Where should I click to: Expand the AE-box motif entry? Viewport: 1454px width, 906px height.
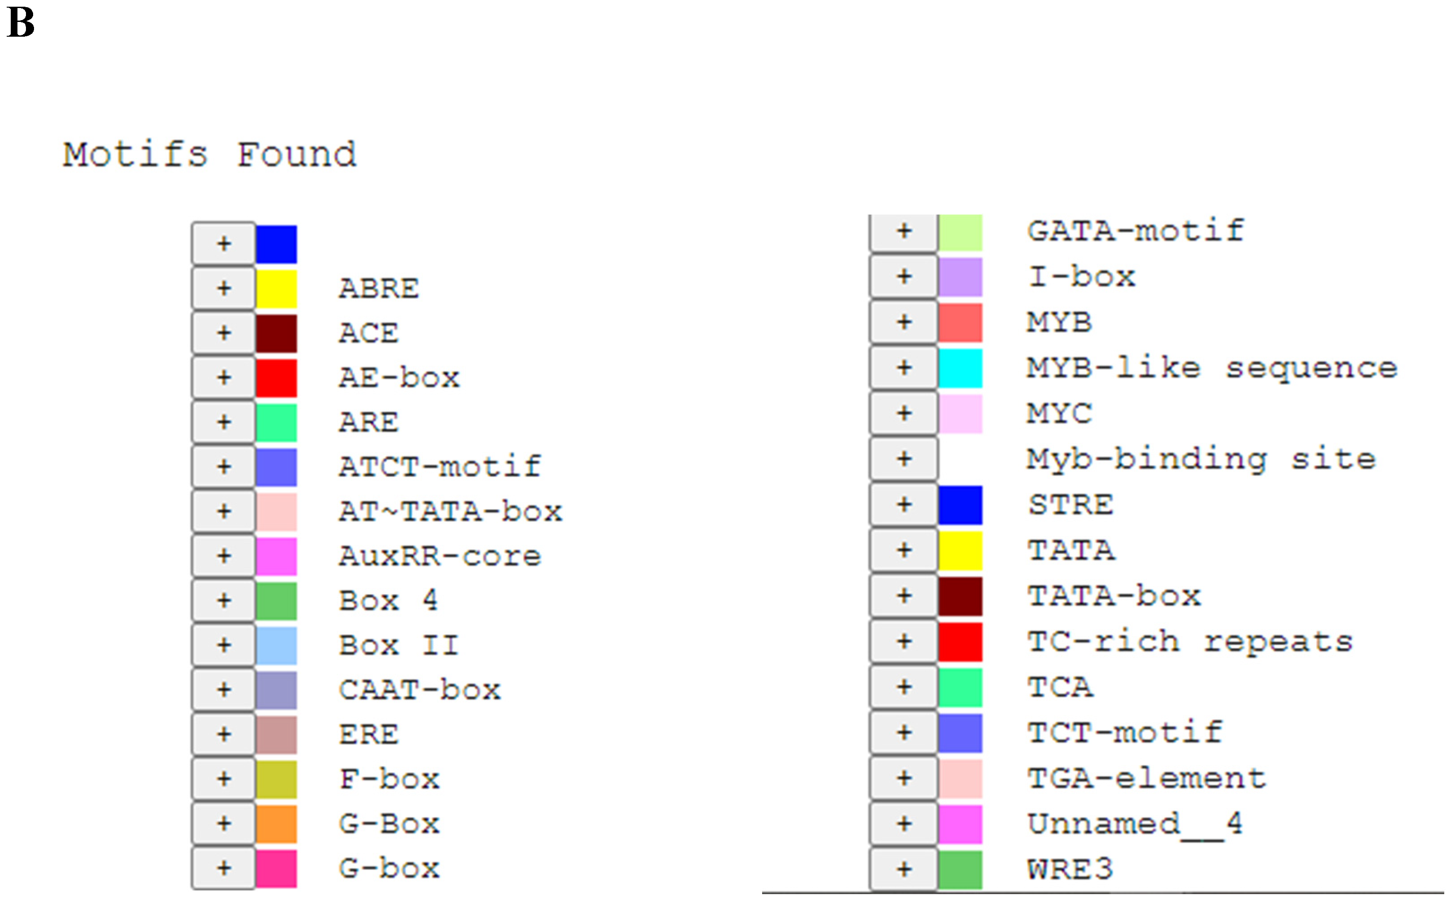[x=224, y=378]
